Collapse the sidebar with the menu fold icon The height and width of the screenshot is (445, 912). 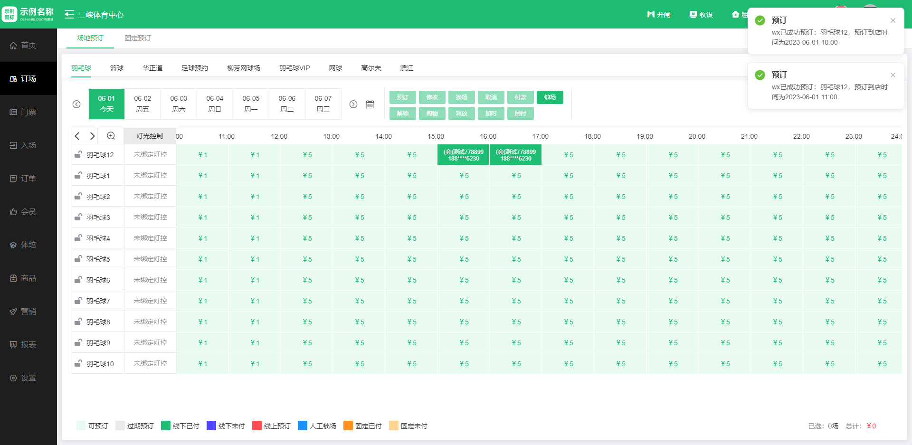click(x=69, y=14)
